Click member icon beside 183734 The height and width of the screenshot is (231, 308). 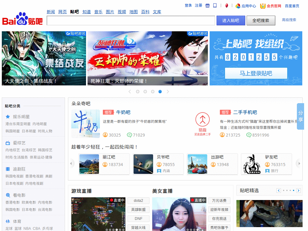[105, 165]
